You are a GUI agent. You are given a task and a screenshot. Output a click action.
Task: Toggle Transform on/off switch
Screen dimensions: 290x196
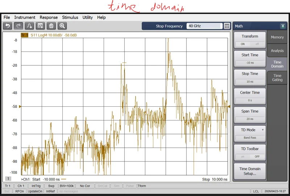(250, 44)
